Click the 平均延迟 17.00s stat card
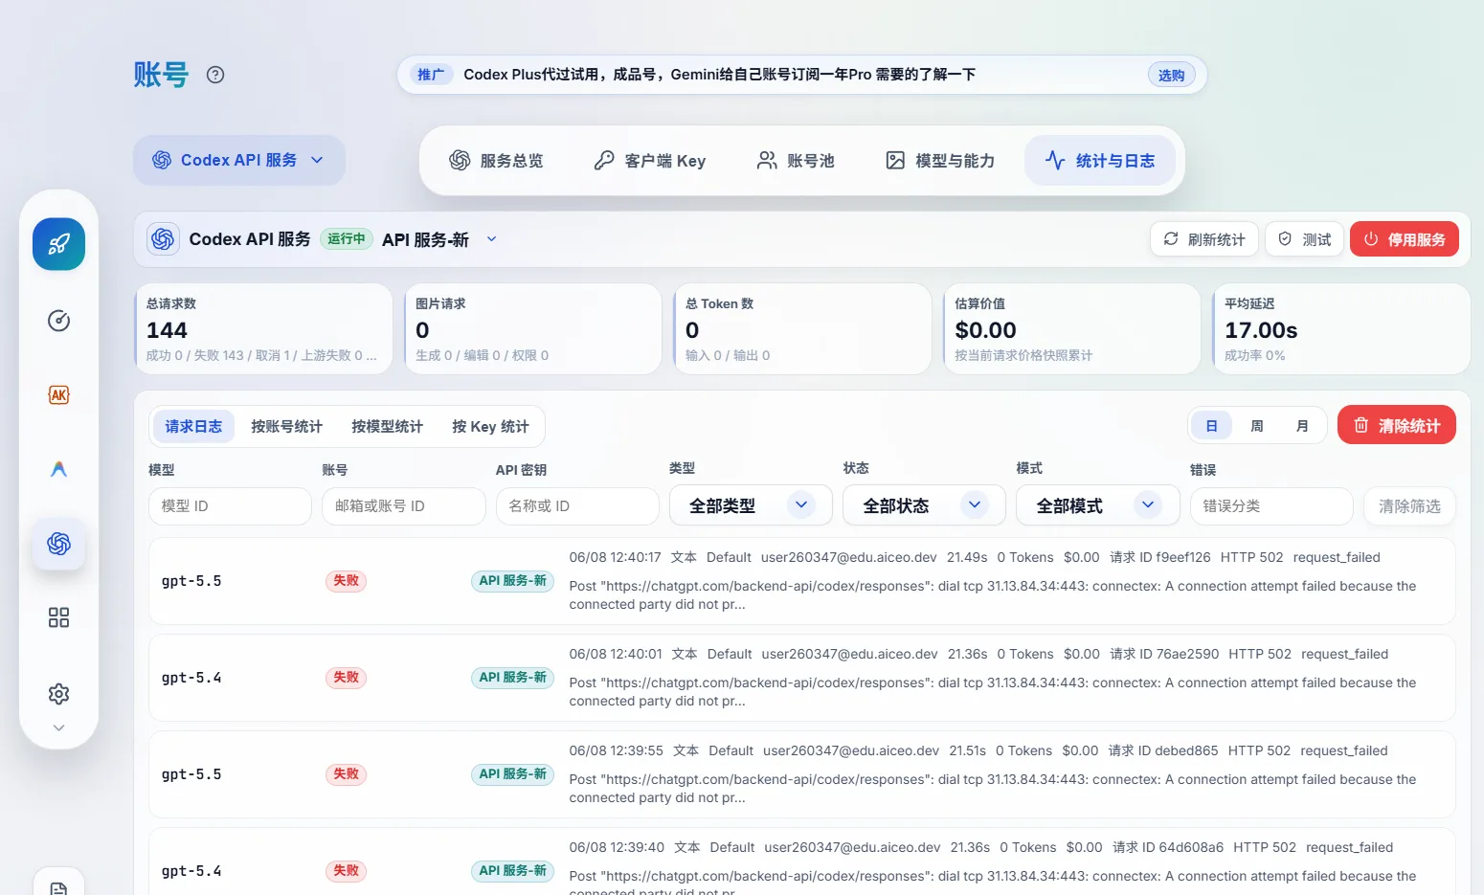The height and width of the screenshot is (895, 1484). (x=1341, y=328)
